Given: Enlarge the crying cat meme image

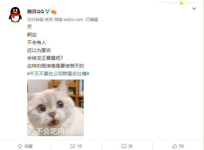Looking at the screenshot, I should pyautogui.click(x=56, y=108).
